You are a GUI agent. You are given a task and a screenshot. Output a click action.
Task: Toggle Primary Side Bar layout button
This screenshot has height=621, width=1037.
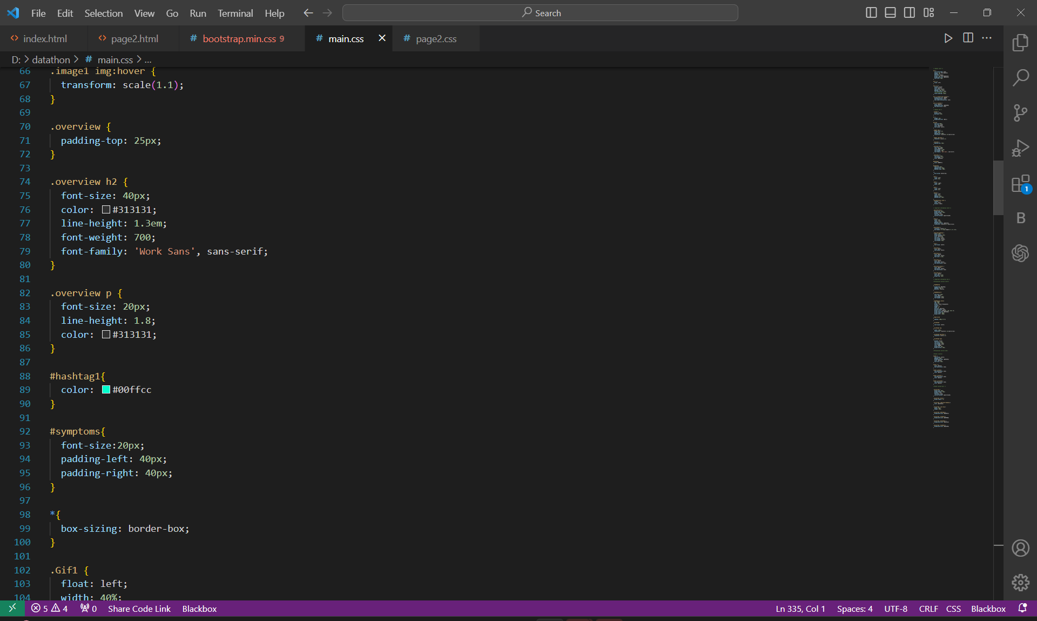point(871,12)
